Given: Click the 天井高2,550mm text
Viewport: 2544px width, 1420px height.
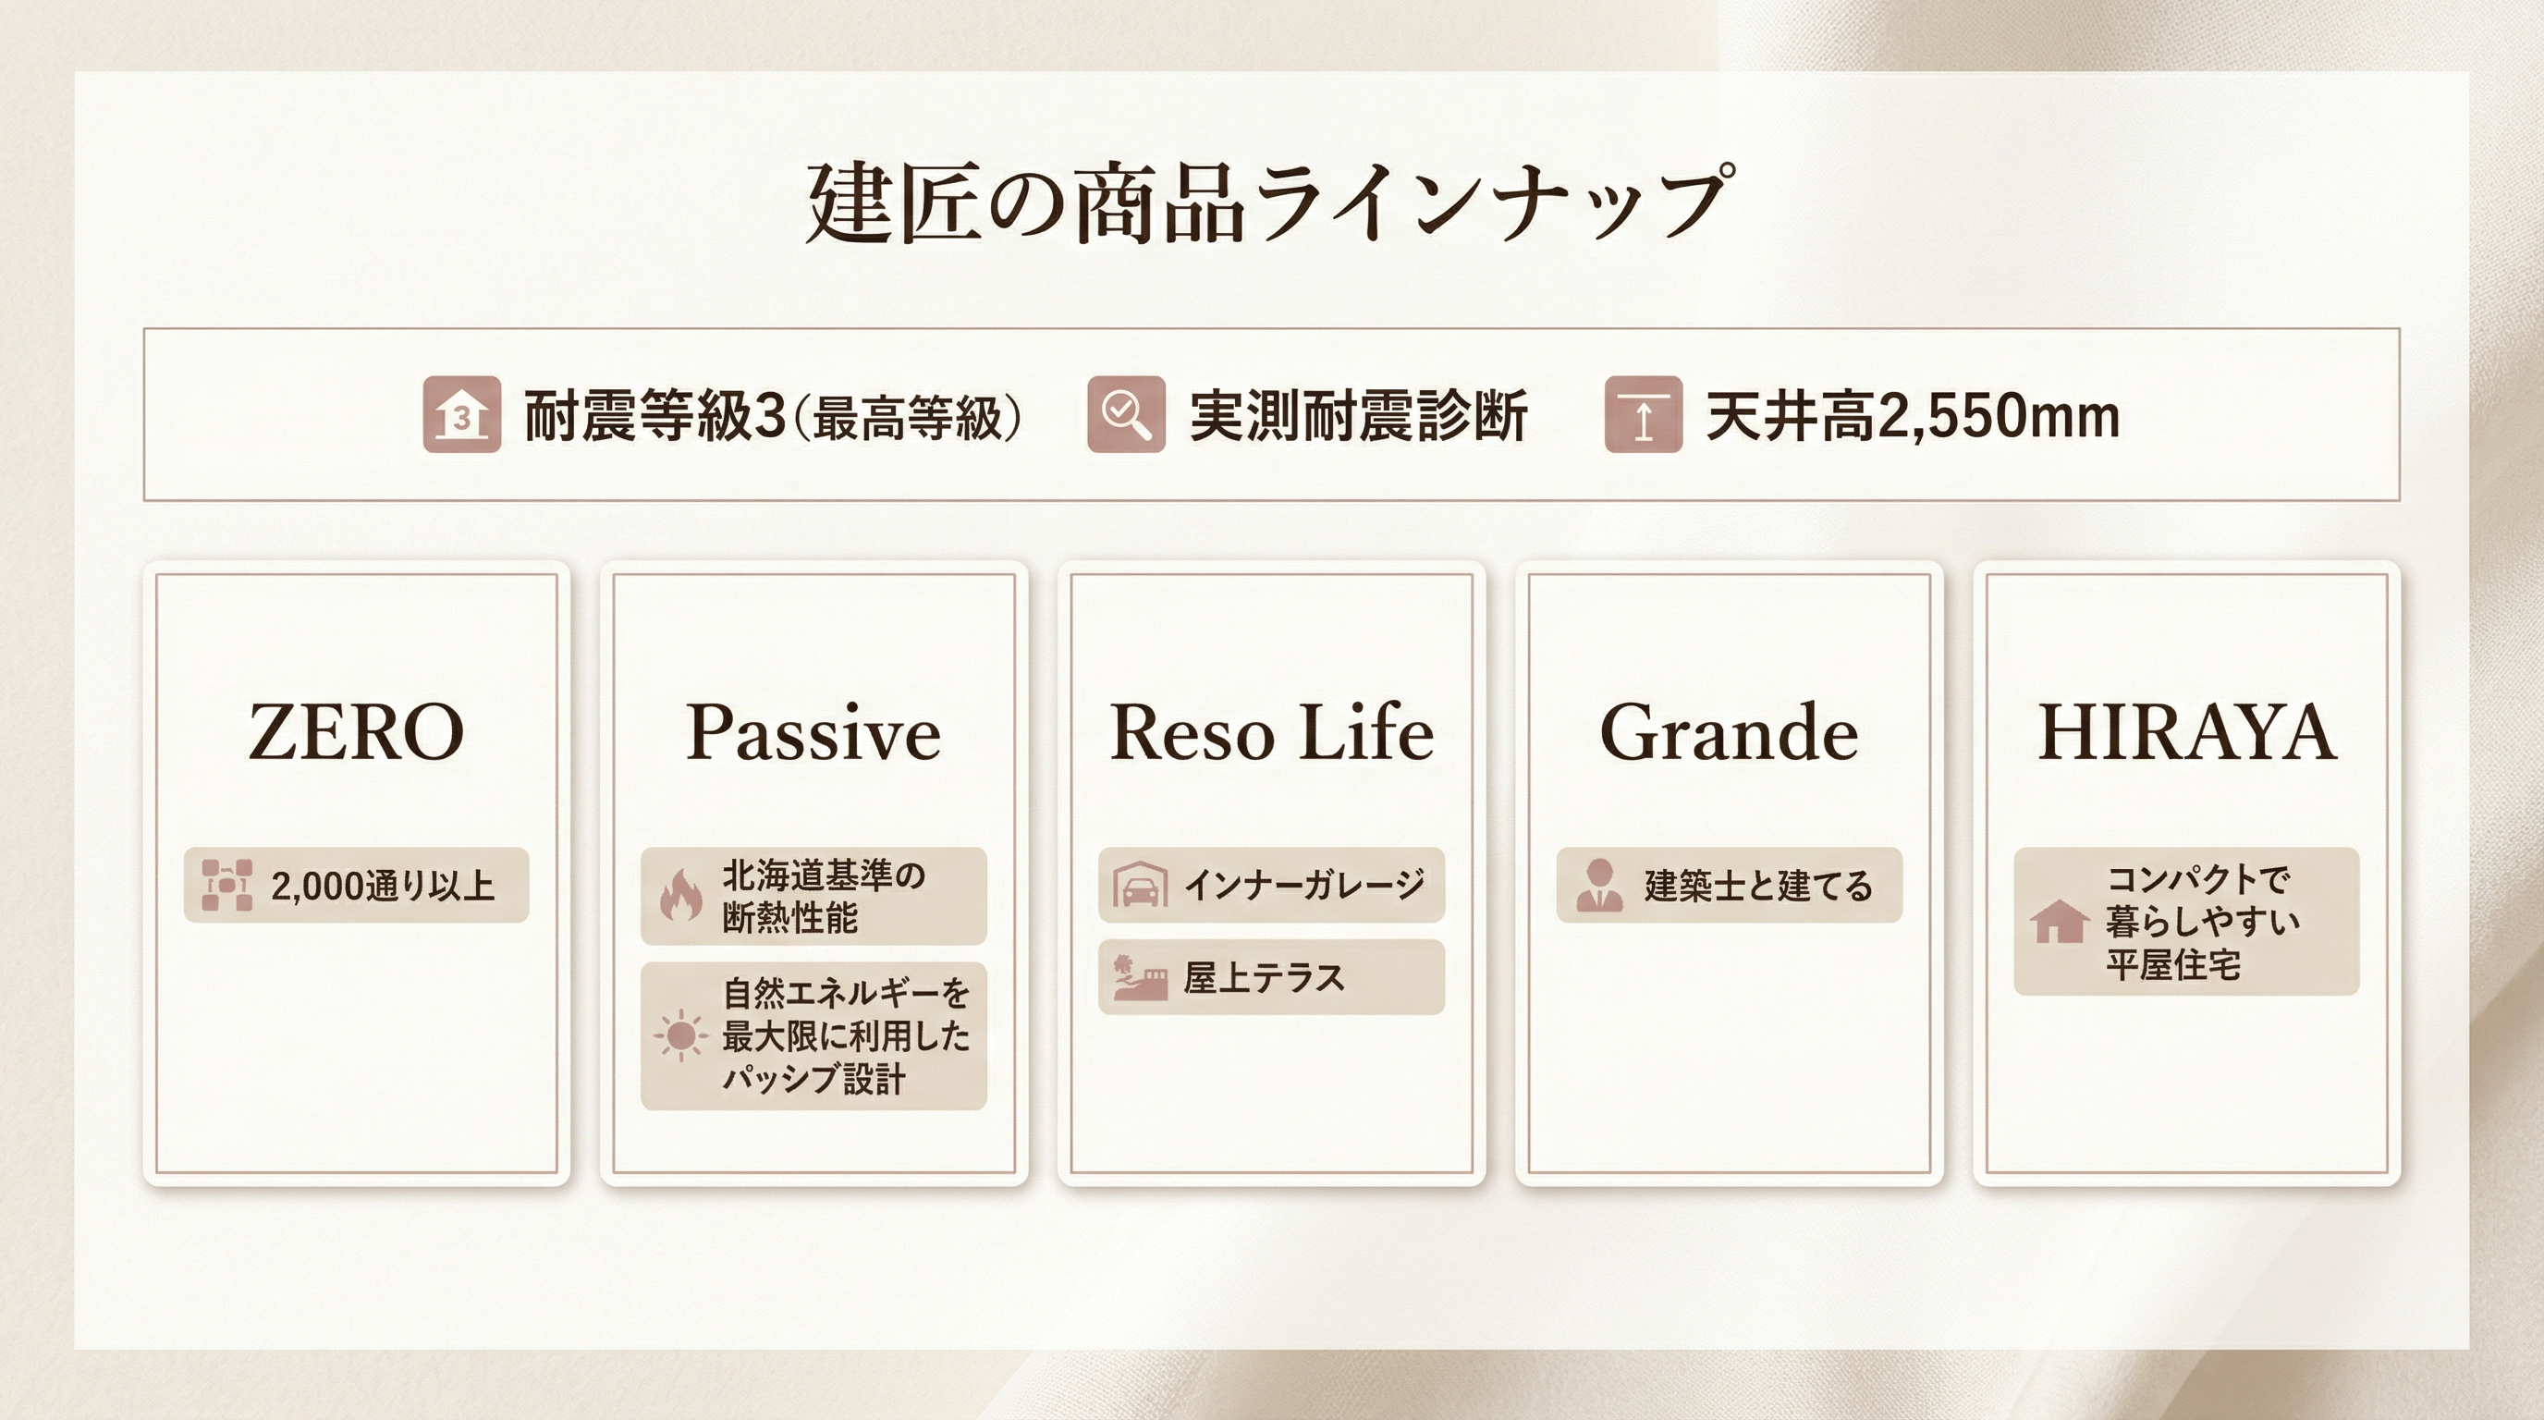Looking at the screenshot, I should 1912,416.
